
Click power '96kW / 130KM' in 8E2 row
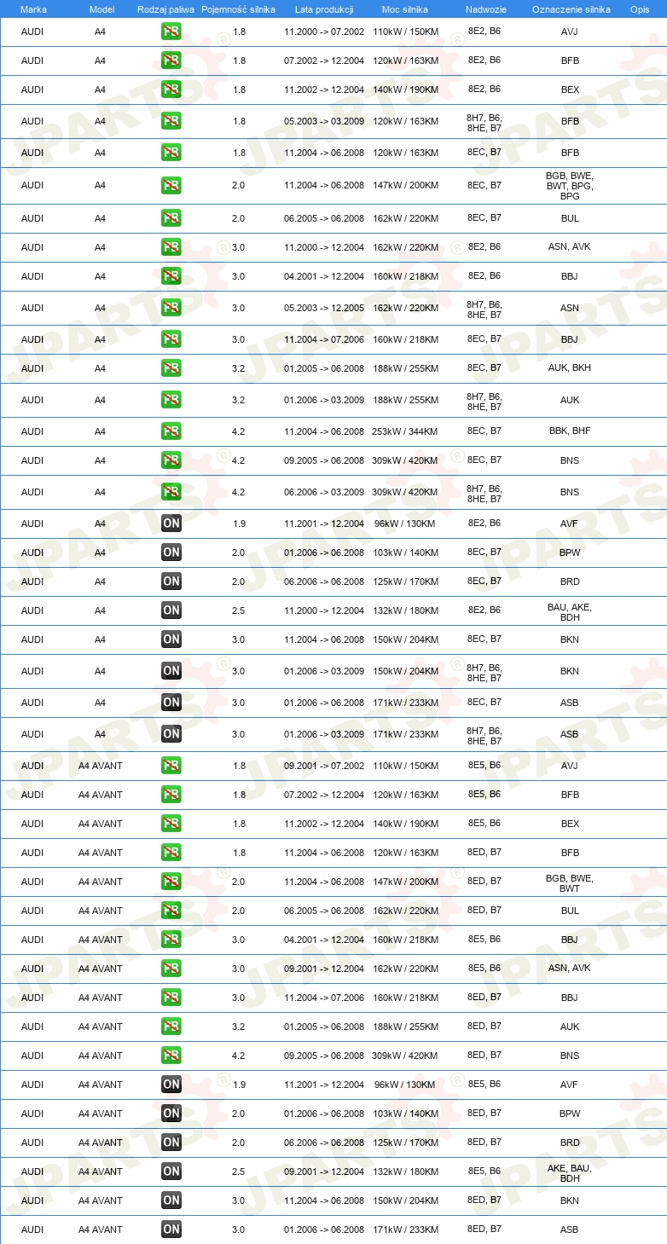[x=405, y=524]
